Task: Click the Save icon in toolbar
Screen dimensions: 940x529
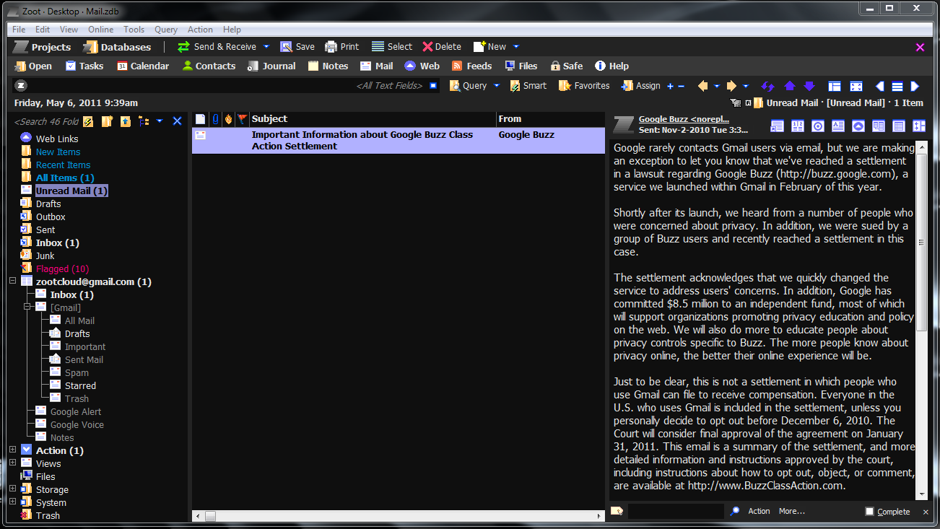Action: click(x=286, y=47)
